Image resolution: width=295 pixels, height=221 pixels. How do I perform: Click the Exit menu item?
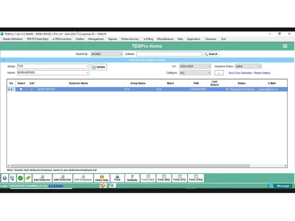pyautogui.click(x=224, y=39)
